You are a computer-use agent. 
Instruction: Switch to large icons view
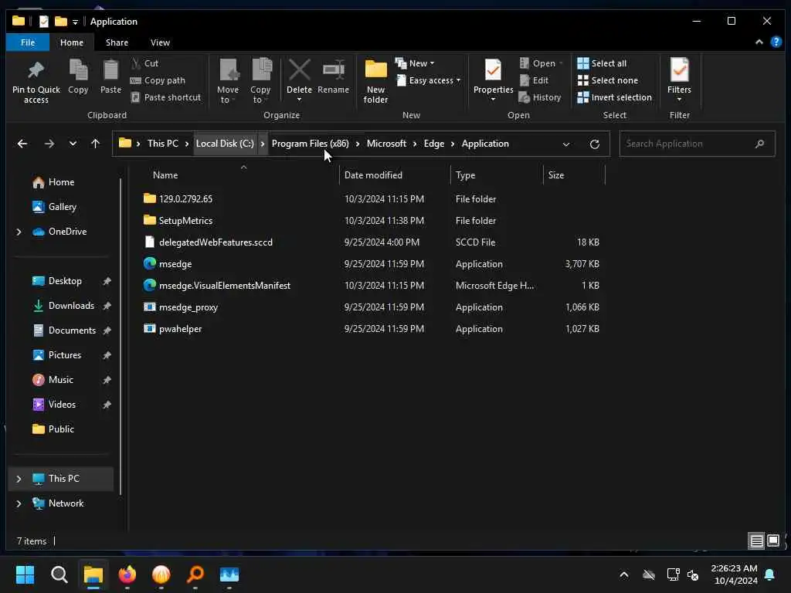[x=773, y=541]
